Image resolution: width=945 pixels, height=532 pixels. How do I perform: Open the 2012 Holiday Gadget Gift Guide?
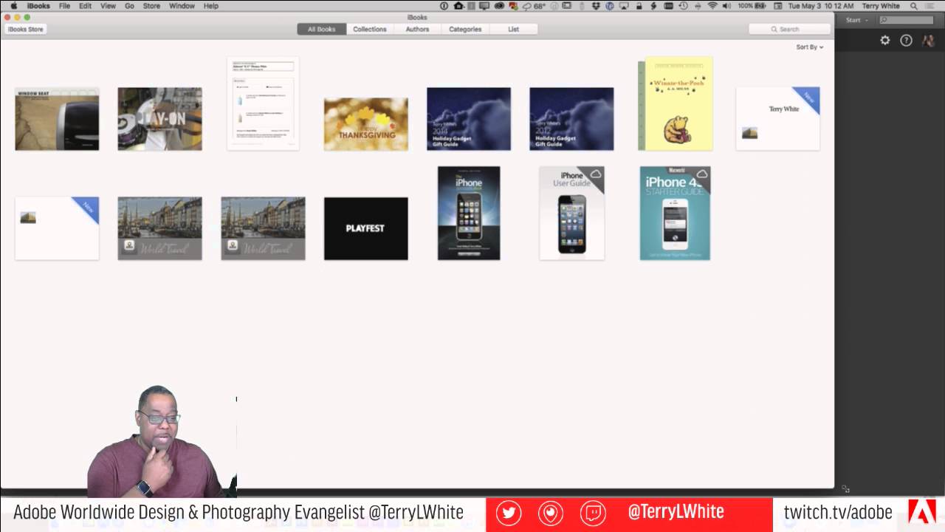coord(571,119)
